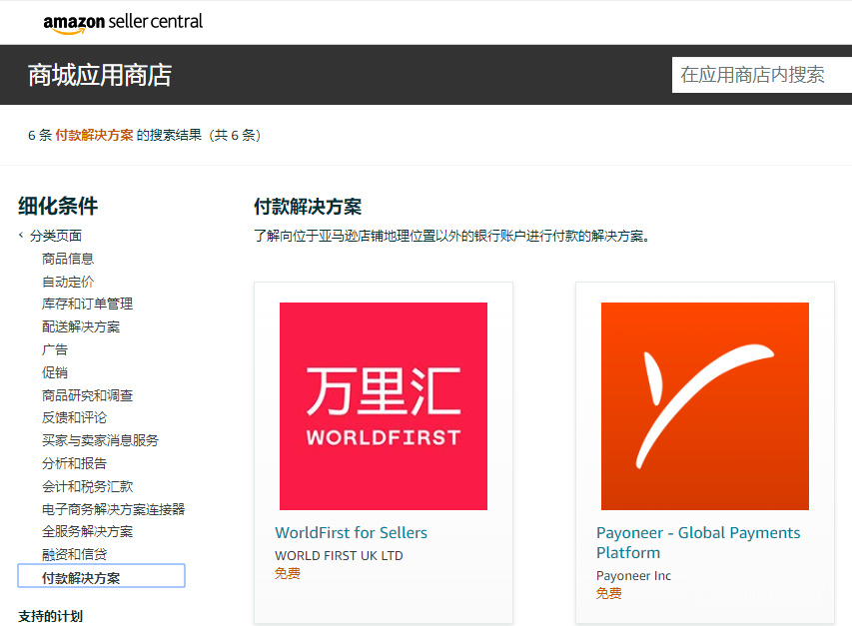852x626 pixels.
Task: Open 融资和信贷 category
Action: pos(75,554)
